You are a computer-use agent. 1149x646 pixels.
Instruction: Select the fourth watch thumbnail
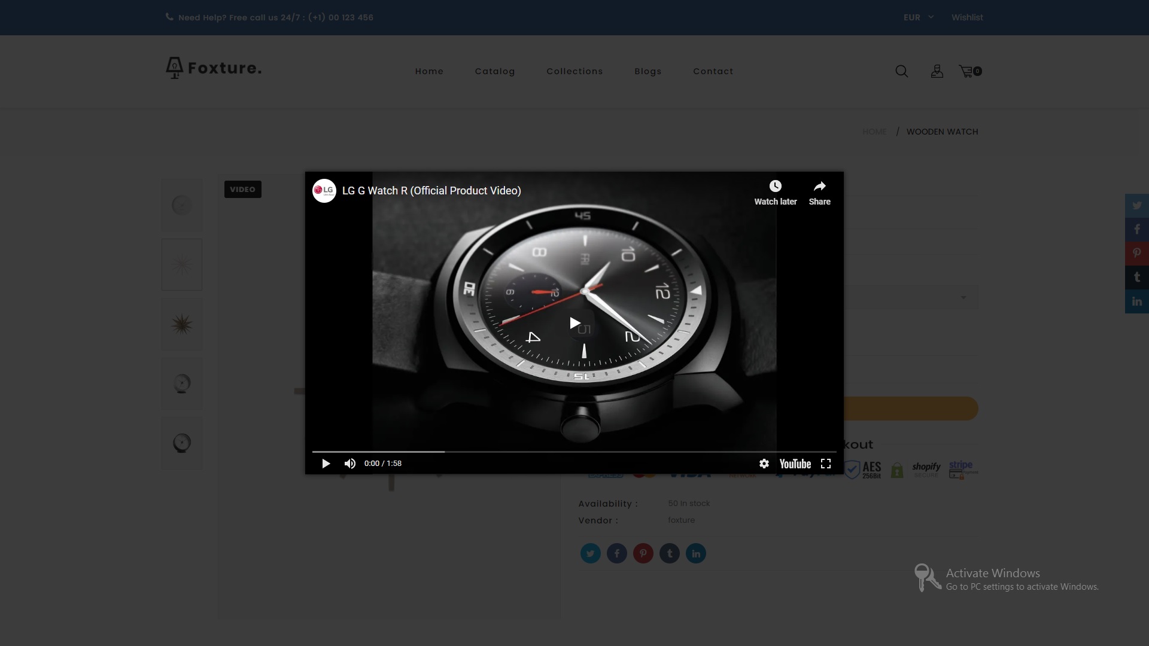[182, 384]
